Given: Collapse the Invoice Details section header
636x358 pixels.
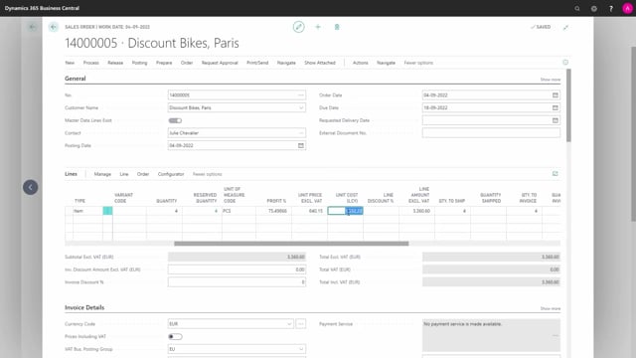Looking at the screenshot, I should tap(84, 307).
